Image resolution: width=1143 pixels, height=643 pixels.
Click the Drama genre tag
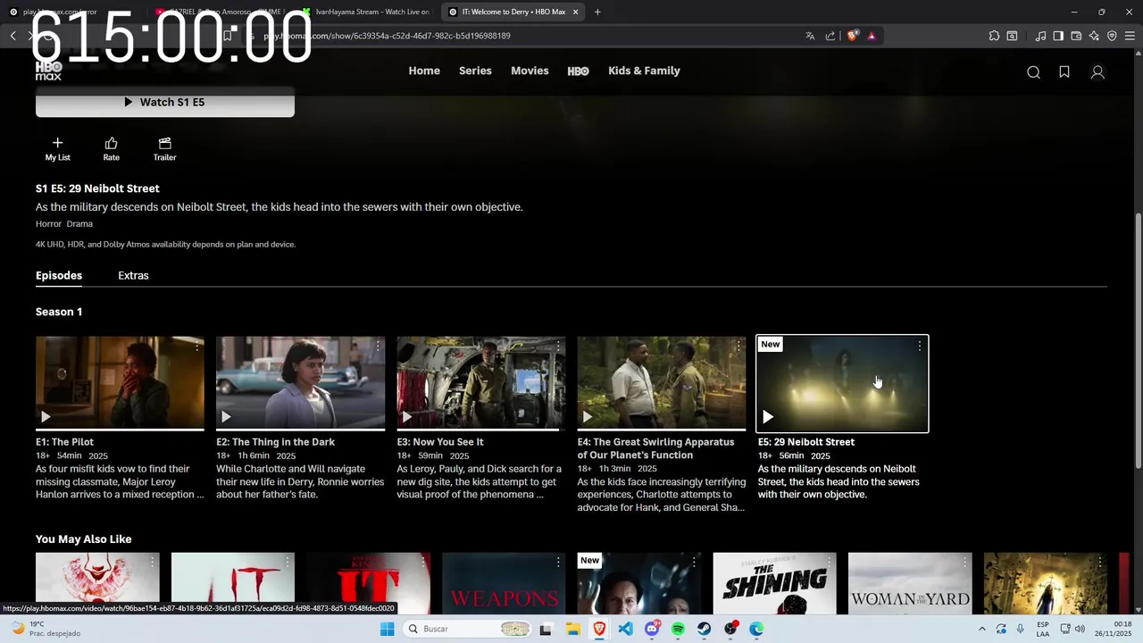tap(79, 224)
